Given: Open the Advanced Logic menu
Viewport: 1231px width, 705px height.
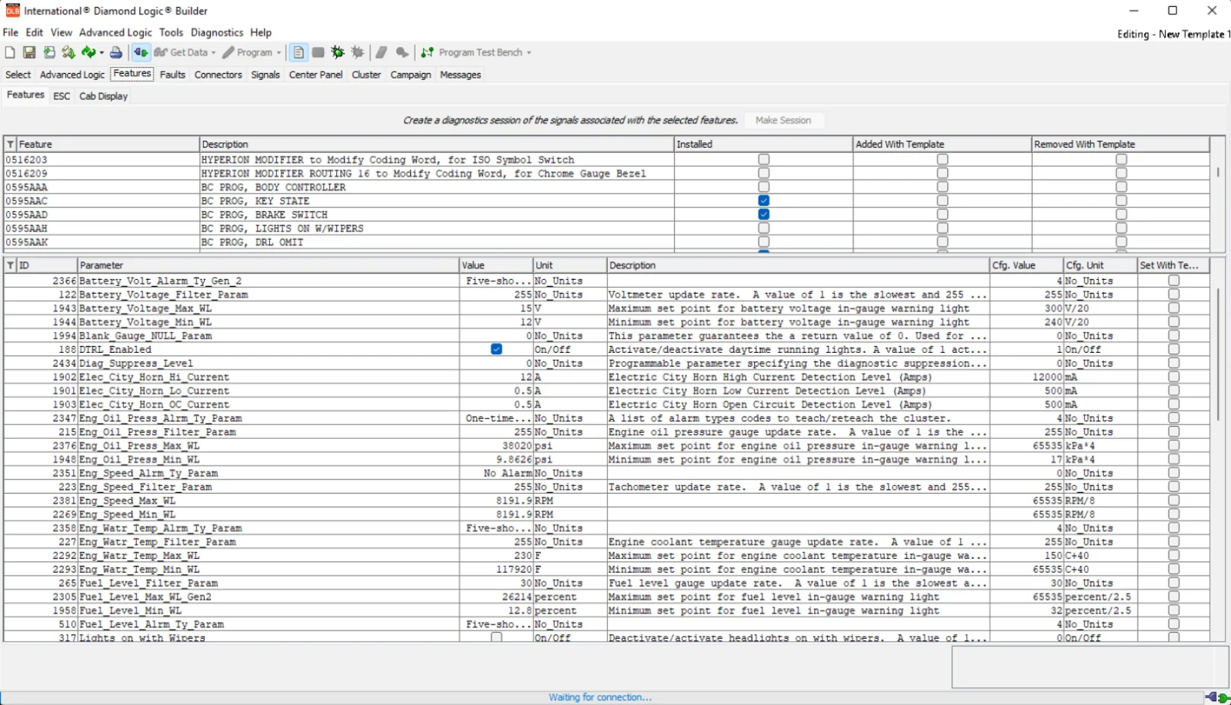Looking at the screenshot, I should [115, 32].
